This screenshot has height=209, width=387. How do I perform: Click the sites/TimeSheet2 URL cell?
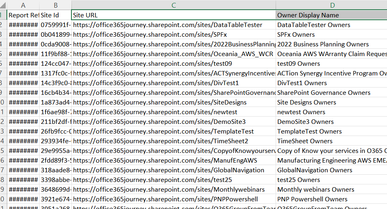(x=174, y=141)
